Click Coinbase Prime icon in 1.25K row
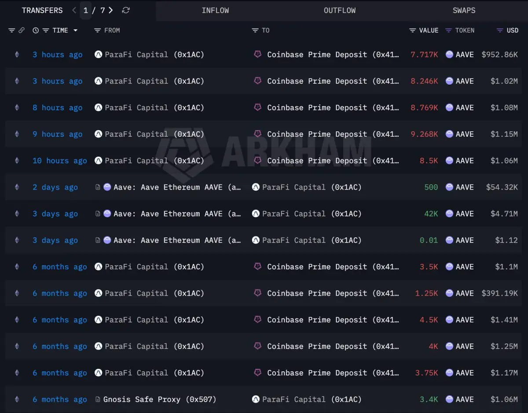This screenshot has width=528, height=413. pos(258,293)
